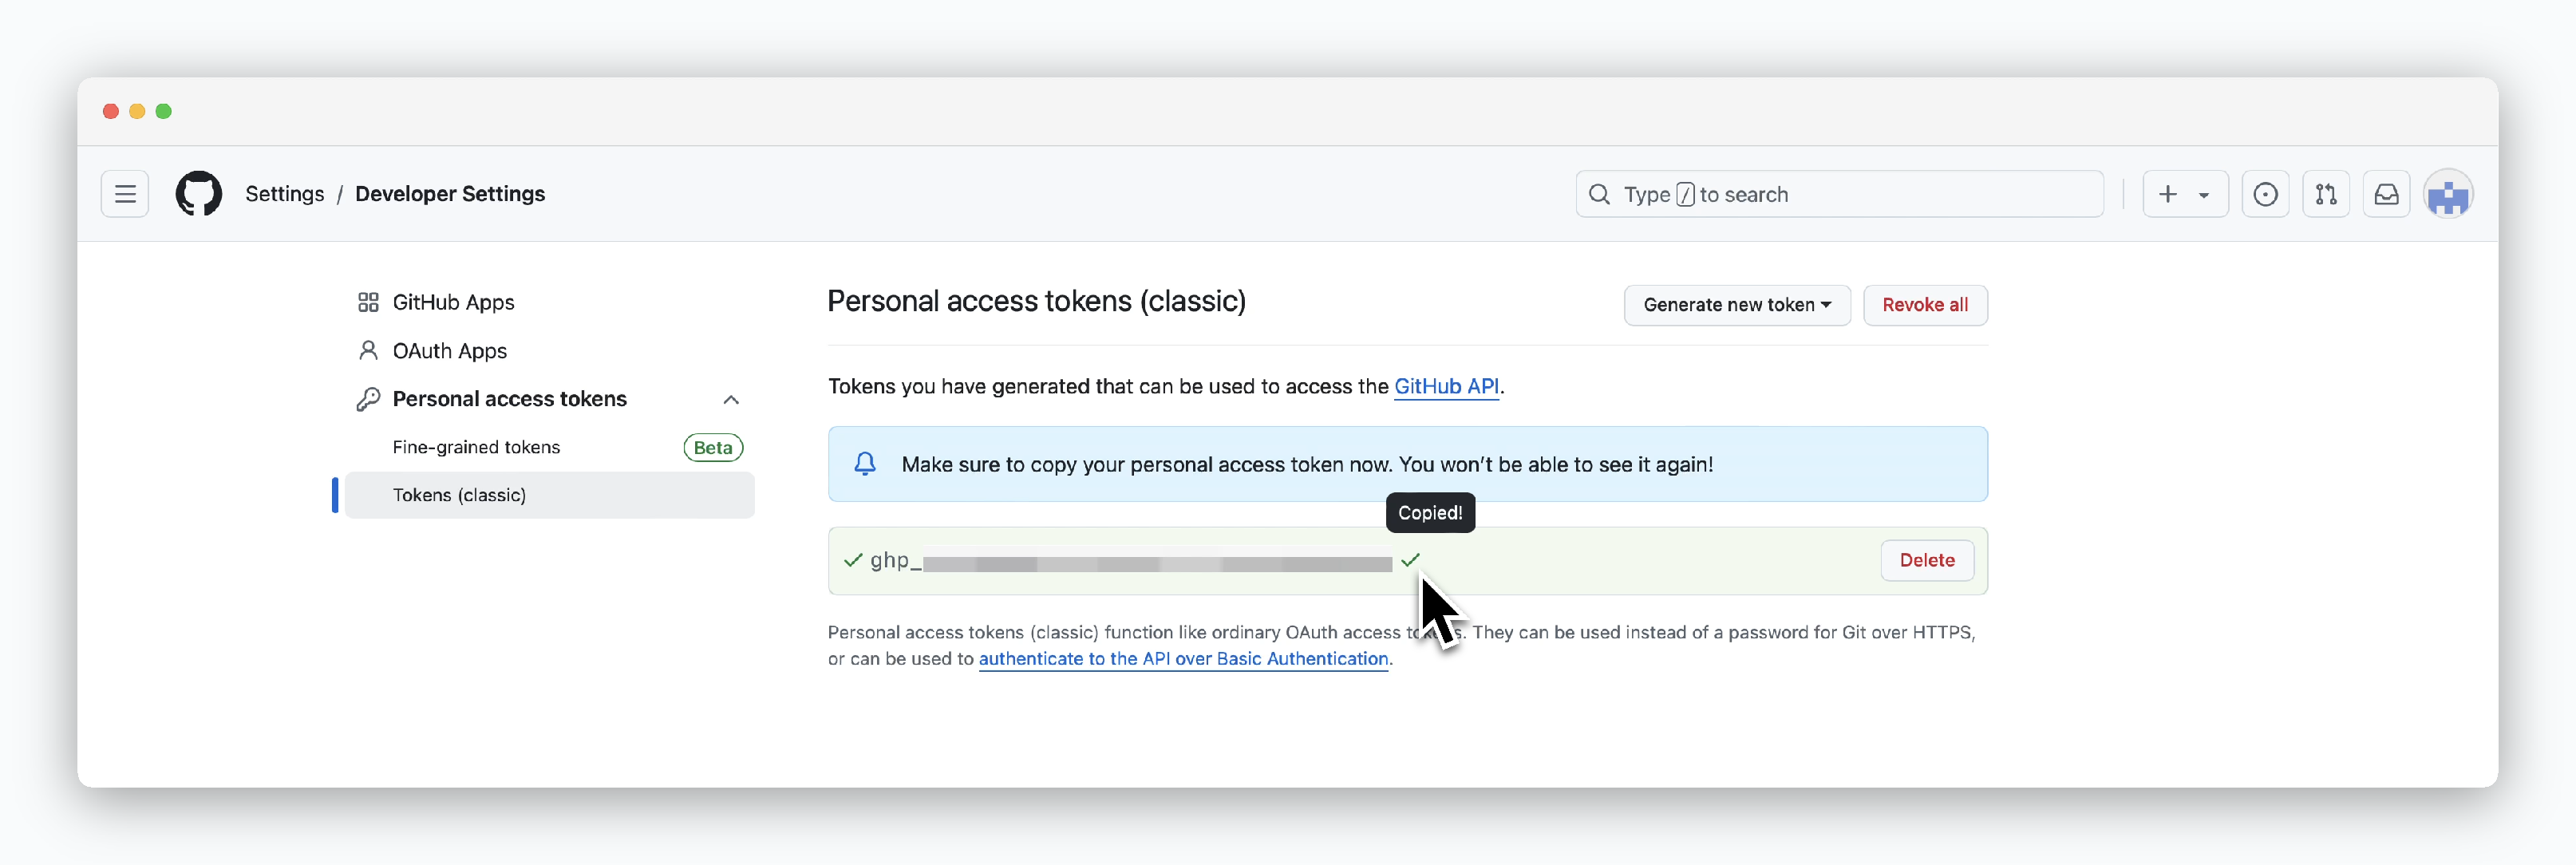Focus the Type to search field

pos(1839,194)
